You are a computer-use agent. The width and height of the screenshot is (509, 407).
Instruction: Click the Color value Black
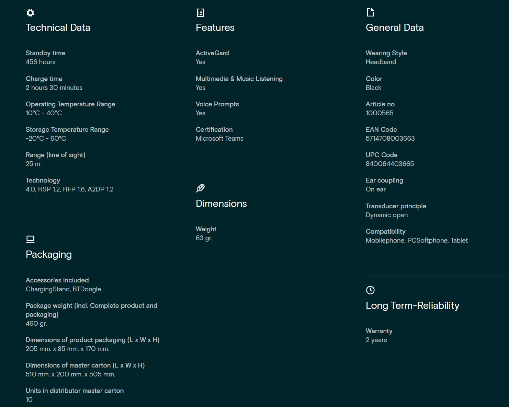[x=373, y=88]
